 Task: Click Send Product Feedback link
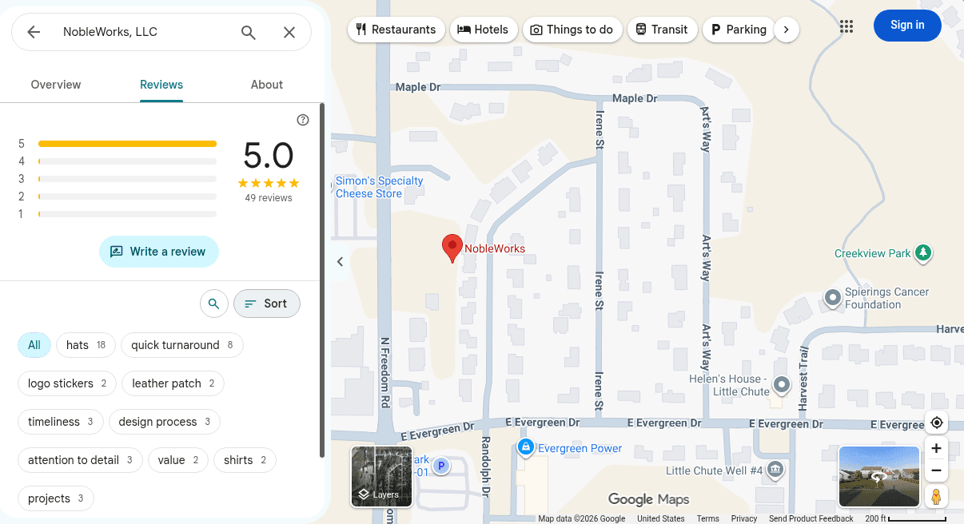click(811, 518)
